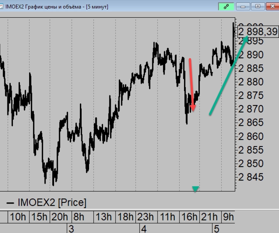Maximize the chart window
Viewport: 279px width, 233px height.
[x=258, y=7]
